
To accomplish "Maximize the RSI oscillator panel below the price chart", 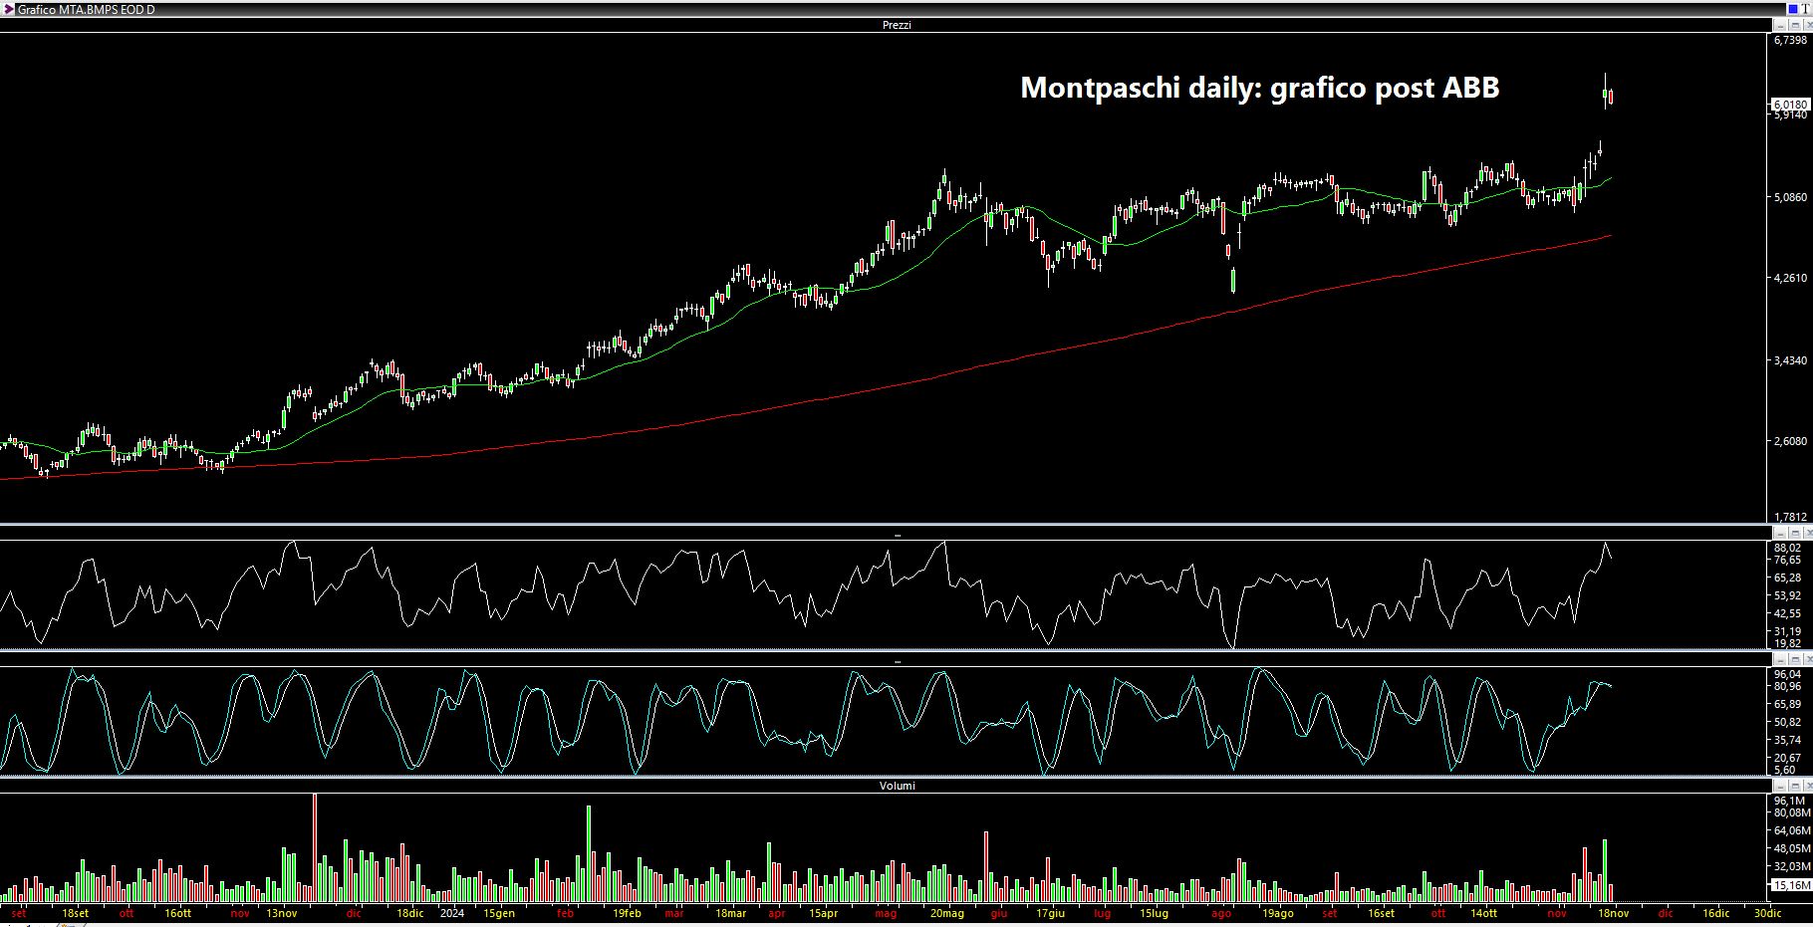I will [x=1795, y=534].
